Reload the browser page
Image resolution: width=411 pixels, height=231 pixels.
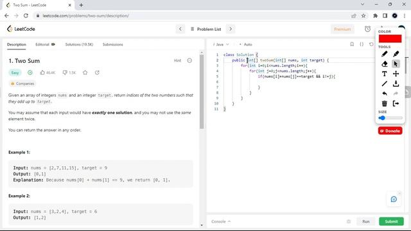(26, 15)
